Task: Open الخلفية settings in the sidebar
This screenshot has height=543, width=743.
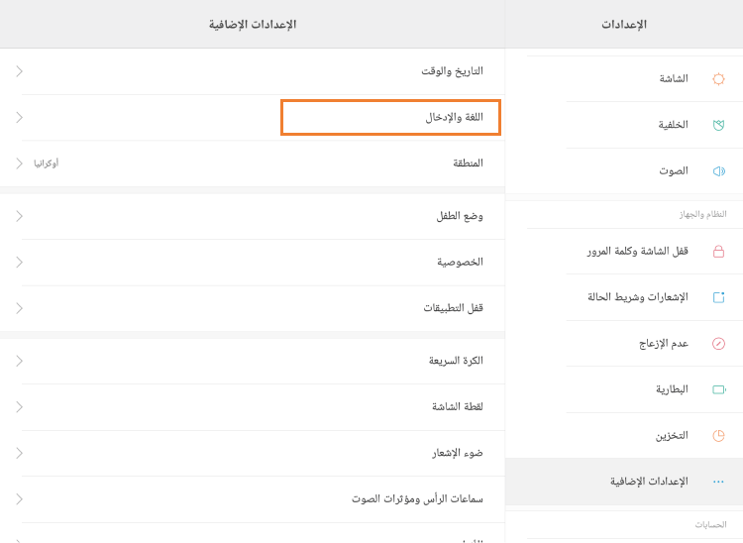Action: (624, 125)
